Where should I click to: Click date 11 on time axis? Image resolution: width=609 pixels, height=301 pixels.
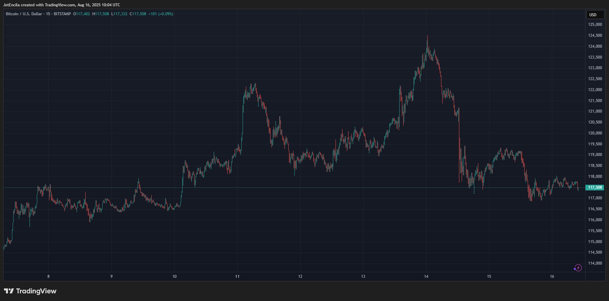coord(237,276)
